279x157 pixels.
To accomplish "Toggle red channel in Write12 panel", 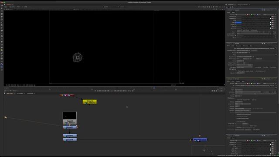I will point(247,84).
